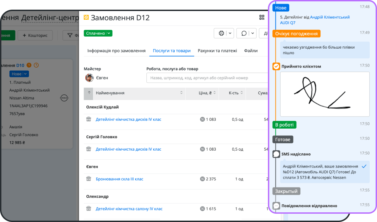Click the В роботі status badge
This screenshot has width=377, height=222.
[284, 125]
